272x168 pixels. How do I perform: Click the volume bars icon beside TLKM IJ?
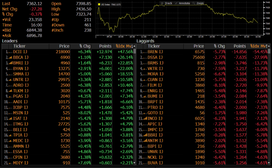point(10,91)
